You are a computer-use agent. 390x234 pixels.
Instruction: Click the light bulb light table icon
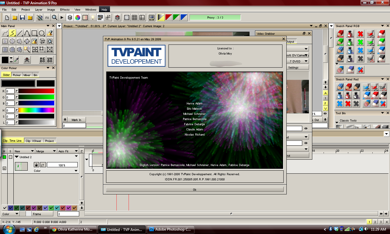point(93,17)
